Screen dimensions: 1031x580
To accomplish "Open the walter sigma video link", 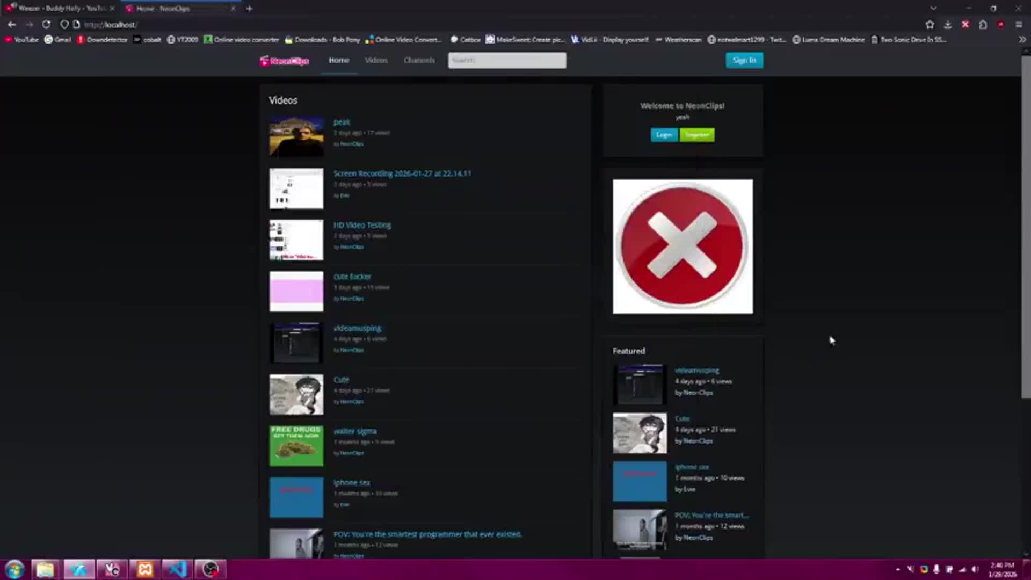I will click(x=355, y=431).
